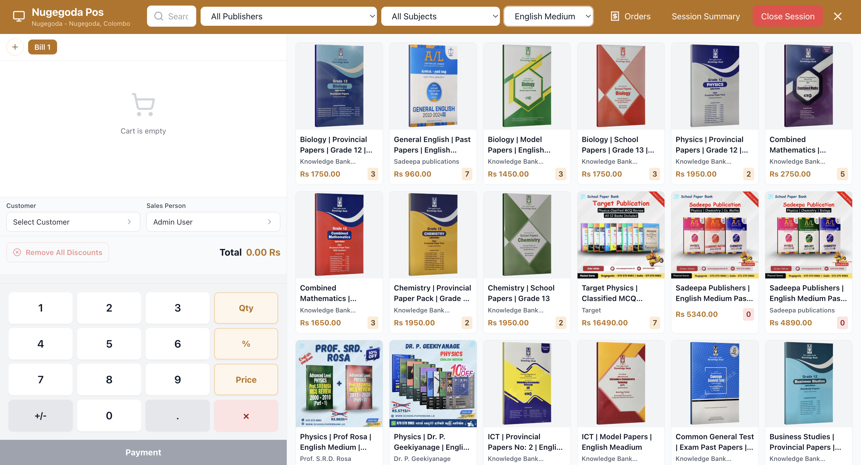Select the General English Past Papers book thumbnail
Screen dimensions: 861x465
[433, 86]
